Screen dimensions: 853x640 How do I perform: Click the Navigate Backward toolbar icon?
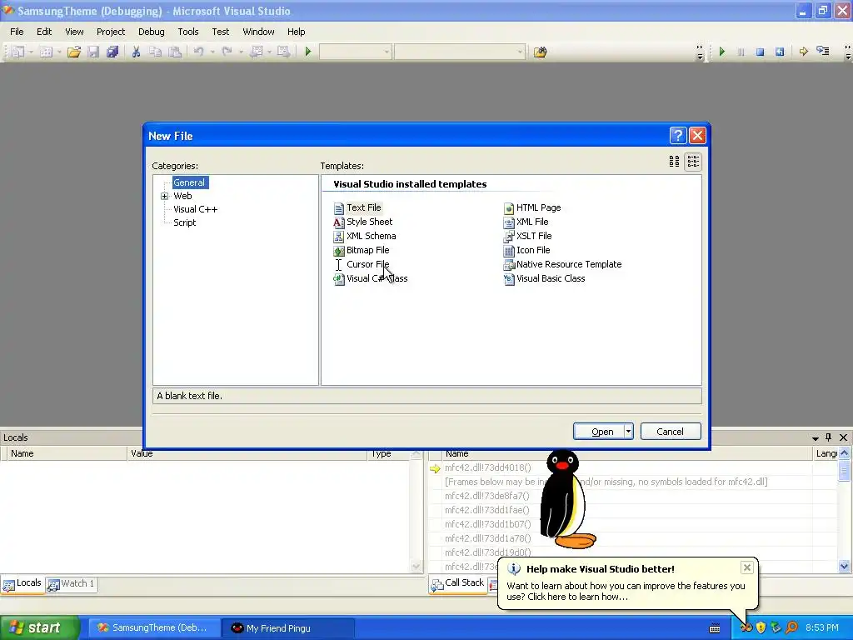(256, 52)
